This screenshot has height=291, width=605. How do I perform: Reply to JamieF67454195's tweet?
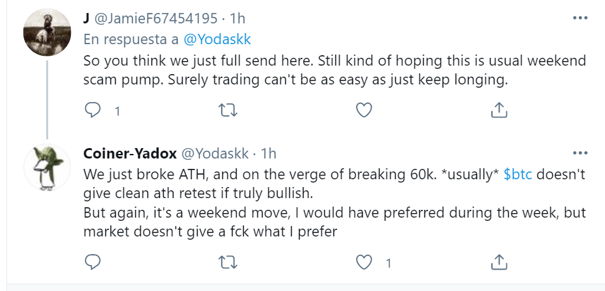pyautogui.click(x=94, y=110)
